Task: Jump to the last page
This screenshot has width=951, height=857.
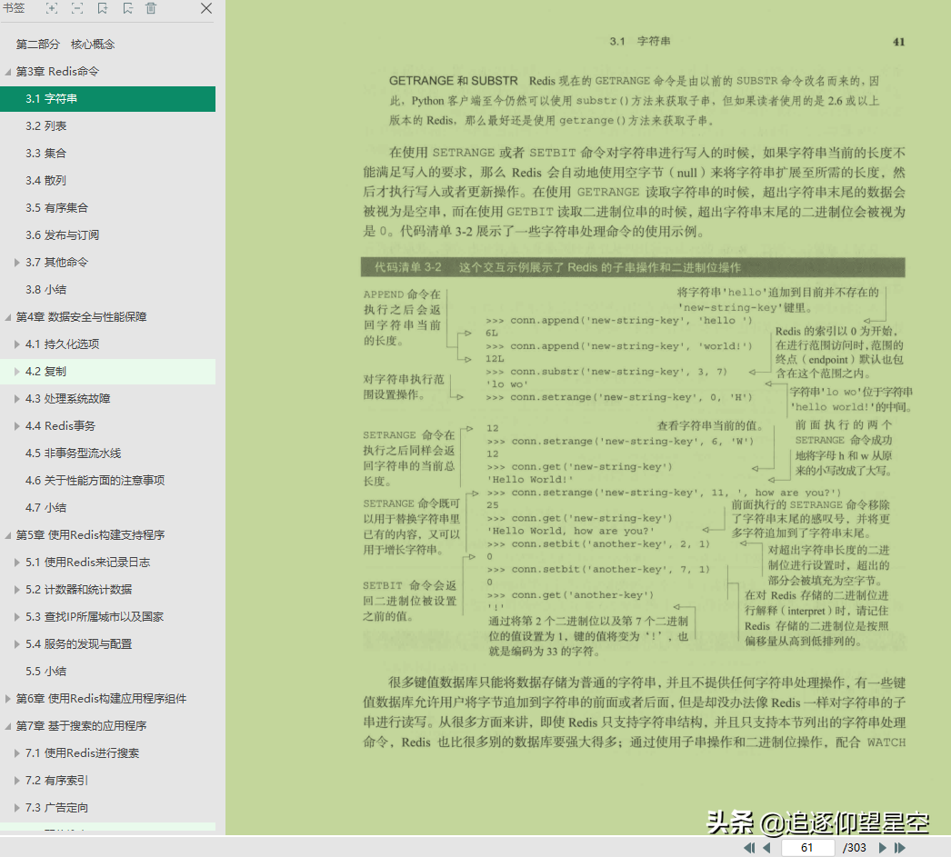Action: pos(899,848)
